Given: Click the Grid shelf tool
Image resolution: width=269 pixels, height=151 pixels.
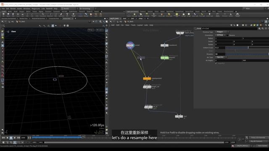Looking at the screenshot, I should pos(23,15).
